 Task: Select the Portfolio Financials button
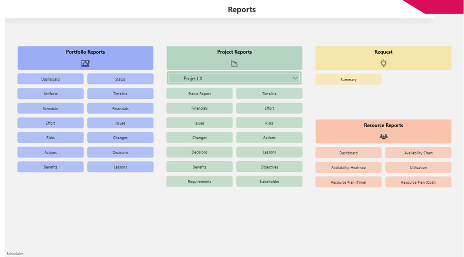pyautogui.click(x=120, y=108)
